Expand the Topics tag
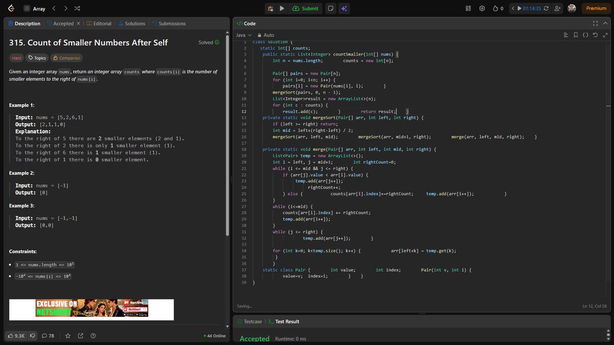This screenshot has height=345, width=614. pos(37,58)
